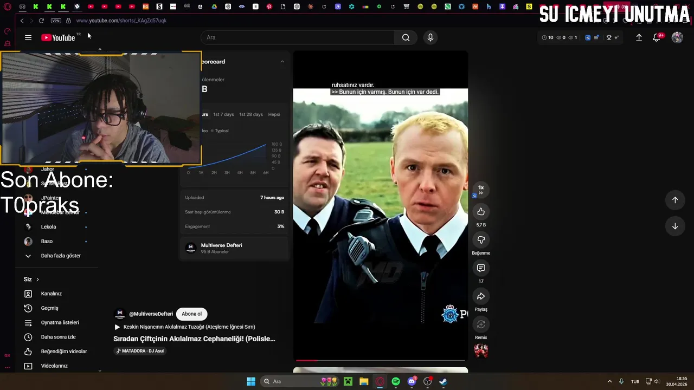Like the short with thumbs up
This screenshot has height=390, width=694.
coord(481,212)
